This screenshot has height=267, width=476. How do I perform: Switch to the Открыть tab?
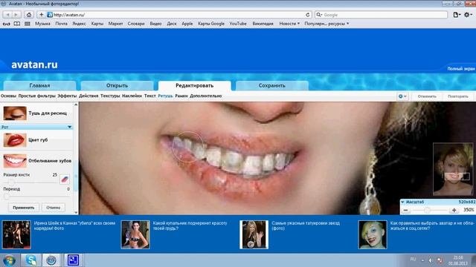tap(118, 86)
